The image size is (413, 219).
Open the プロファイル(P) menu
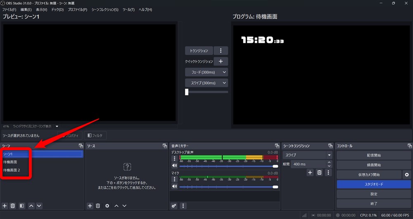coord(78,9)
